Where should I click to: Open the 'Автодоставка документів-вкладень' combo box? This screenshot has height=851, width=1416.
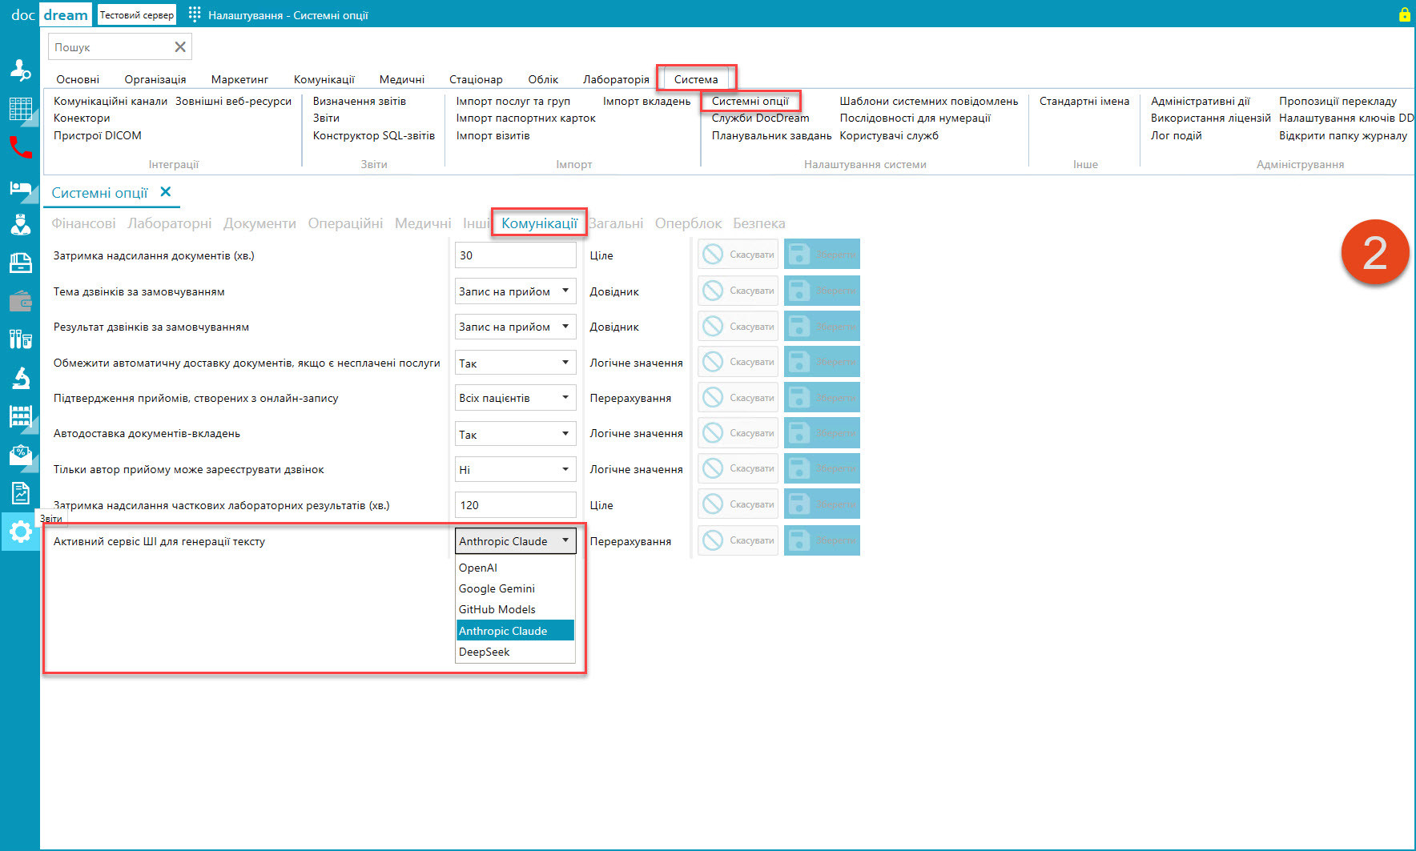[x=515, y=434]
